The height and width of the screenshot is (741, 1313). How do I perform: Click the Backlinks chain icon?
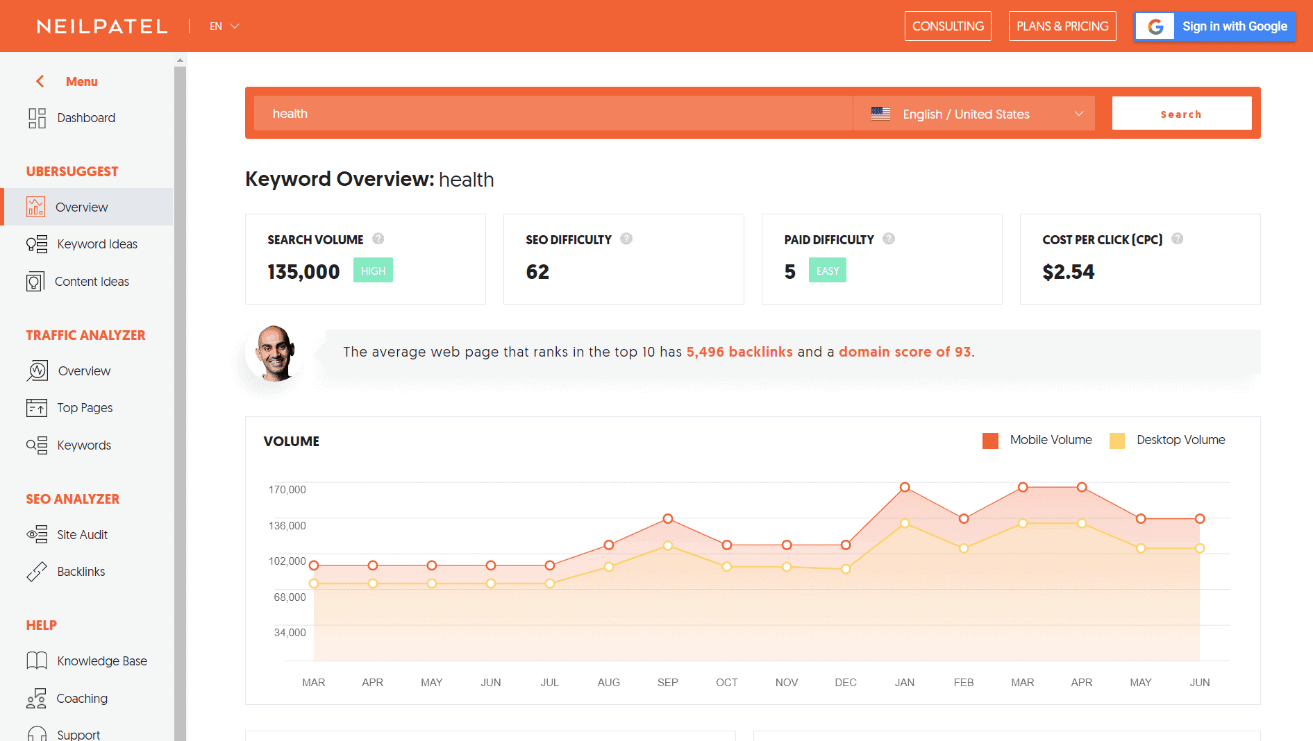tap(37, 572)
